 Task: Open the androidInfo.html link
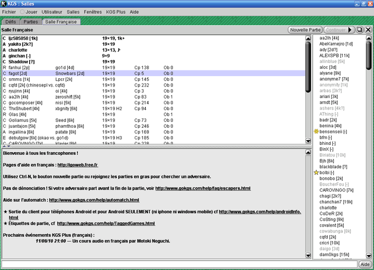[x=260, y=212]
